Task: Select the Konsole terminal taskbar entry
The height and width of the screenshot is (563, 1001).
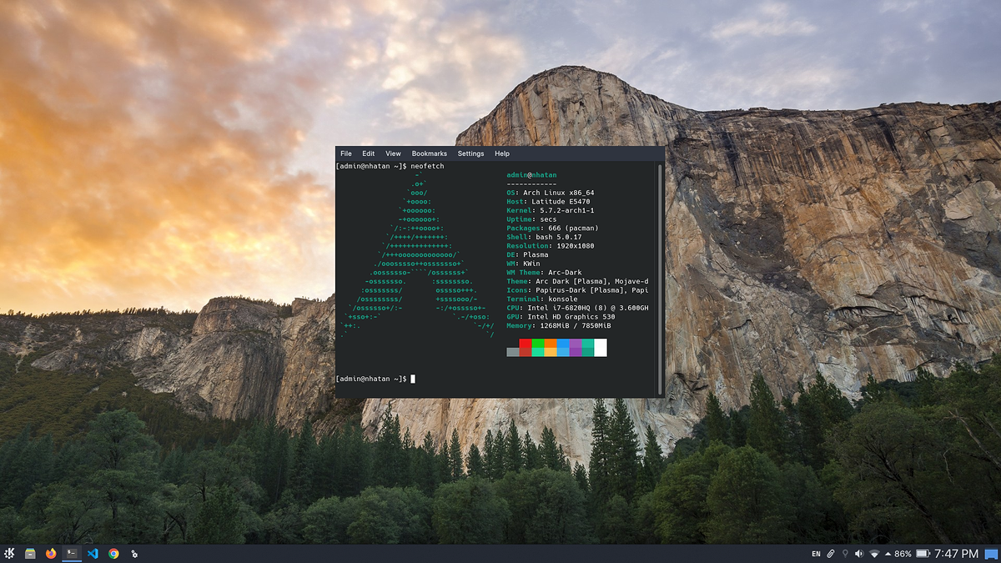Action: [72, 553]
